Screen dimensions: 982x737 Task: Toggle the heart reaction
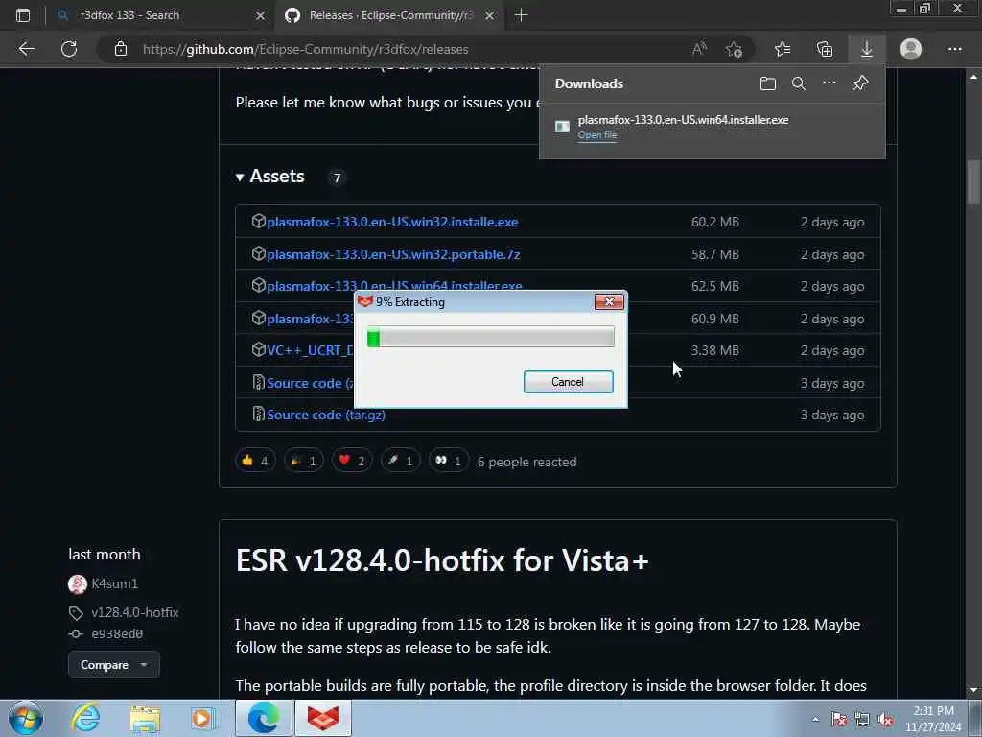(352, 461)
